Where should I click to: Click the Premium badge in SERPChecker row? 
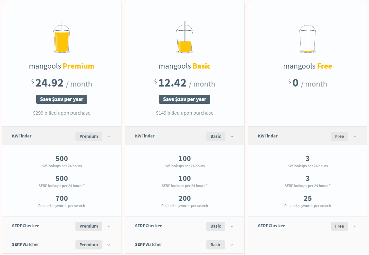pos(89,226)
